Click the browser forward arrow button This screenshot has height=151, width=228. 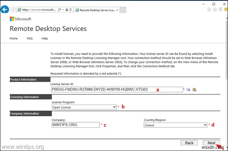point(13,10)
